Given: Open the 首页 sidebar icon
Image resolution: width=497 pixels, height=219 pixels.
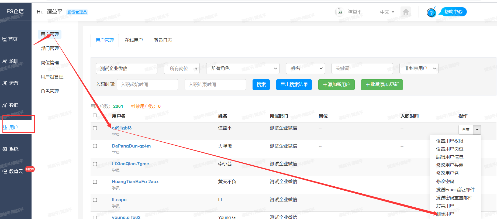Looking at the screenshot, I should tap(10, 39).
